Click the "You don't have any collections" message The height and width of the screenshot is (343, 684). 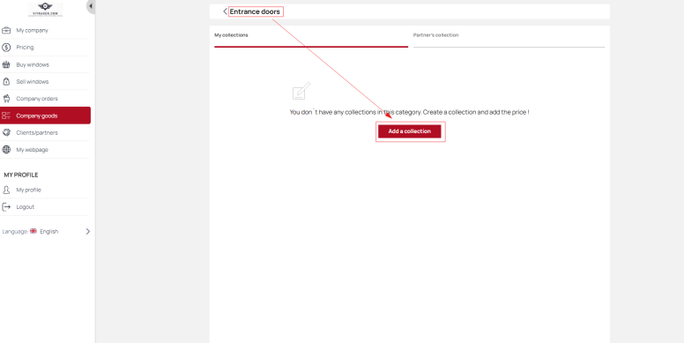[409, 112]
